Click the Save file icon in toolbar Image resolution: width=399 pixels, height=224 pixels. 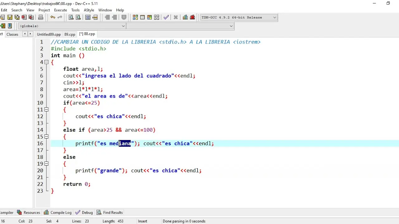tap(10, 17)
